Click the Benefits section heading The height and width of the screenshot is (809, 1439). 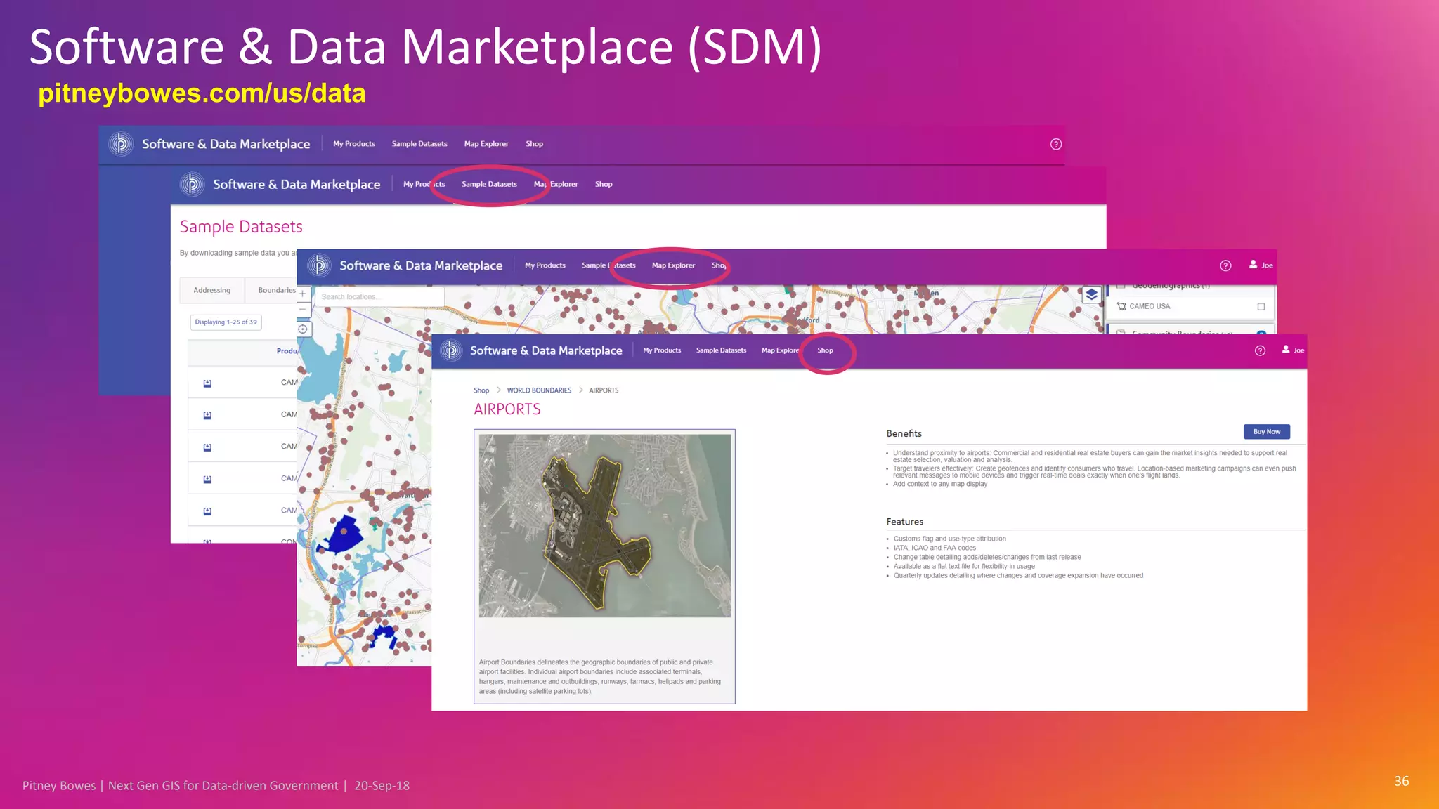(x=904, y=434)
